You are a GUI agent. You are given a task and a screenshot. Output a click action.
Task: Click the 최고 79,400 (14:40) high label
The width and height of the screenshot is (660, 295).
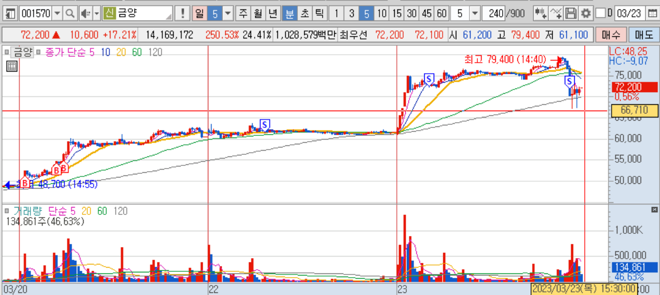(505, 59)
